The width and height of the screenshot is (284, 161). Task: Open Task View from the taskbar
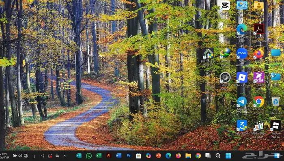click(208, 156)
